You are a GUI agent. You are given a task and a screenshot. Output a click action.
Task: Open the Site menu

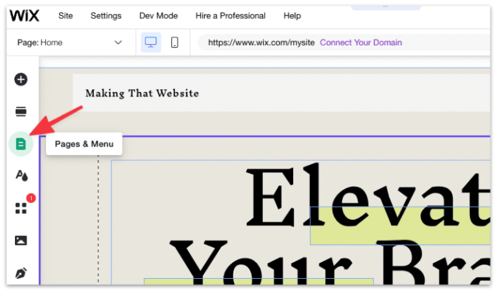coord(65,16)
